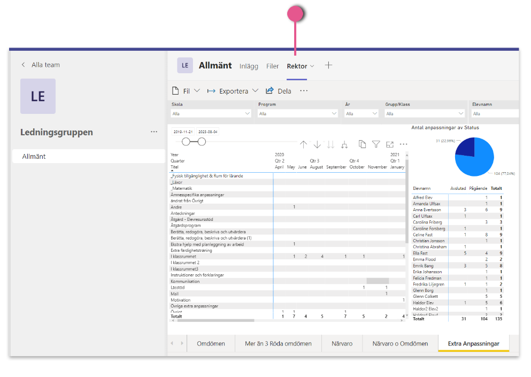Open the Program filter dropdown

point(297,113)
